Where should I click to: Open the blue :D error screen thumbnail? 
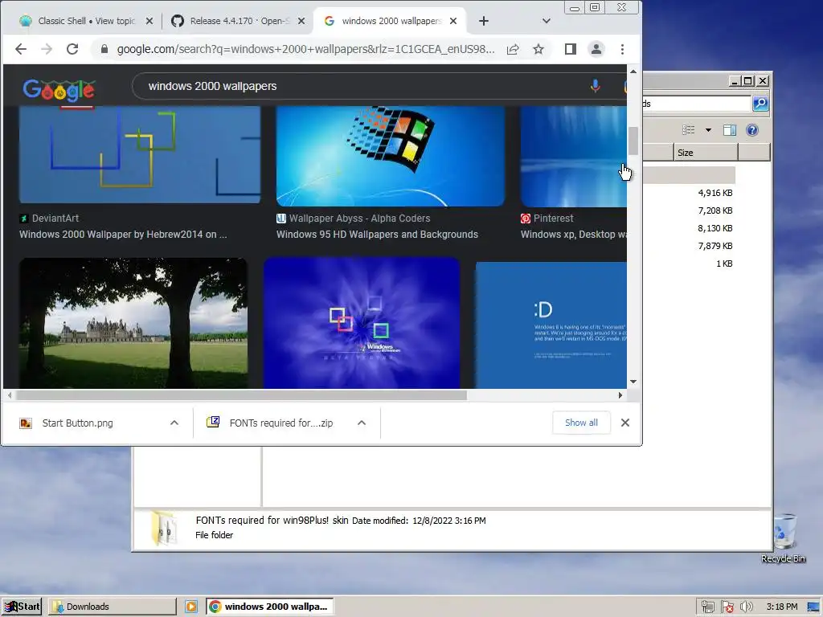click(551, 325)
